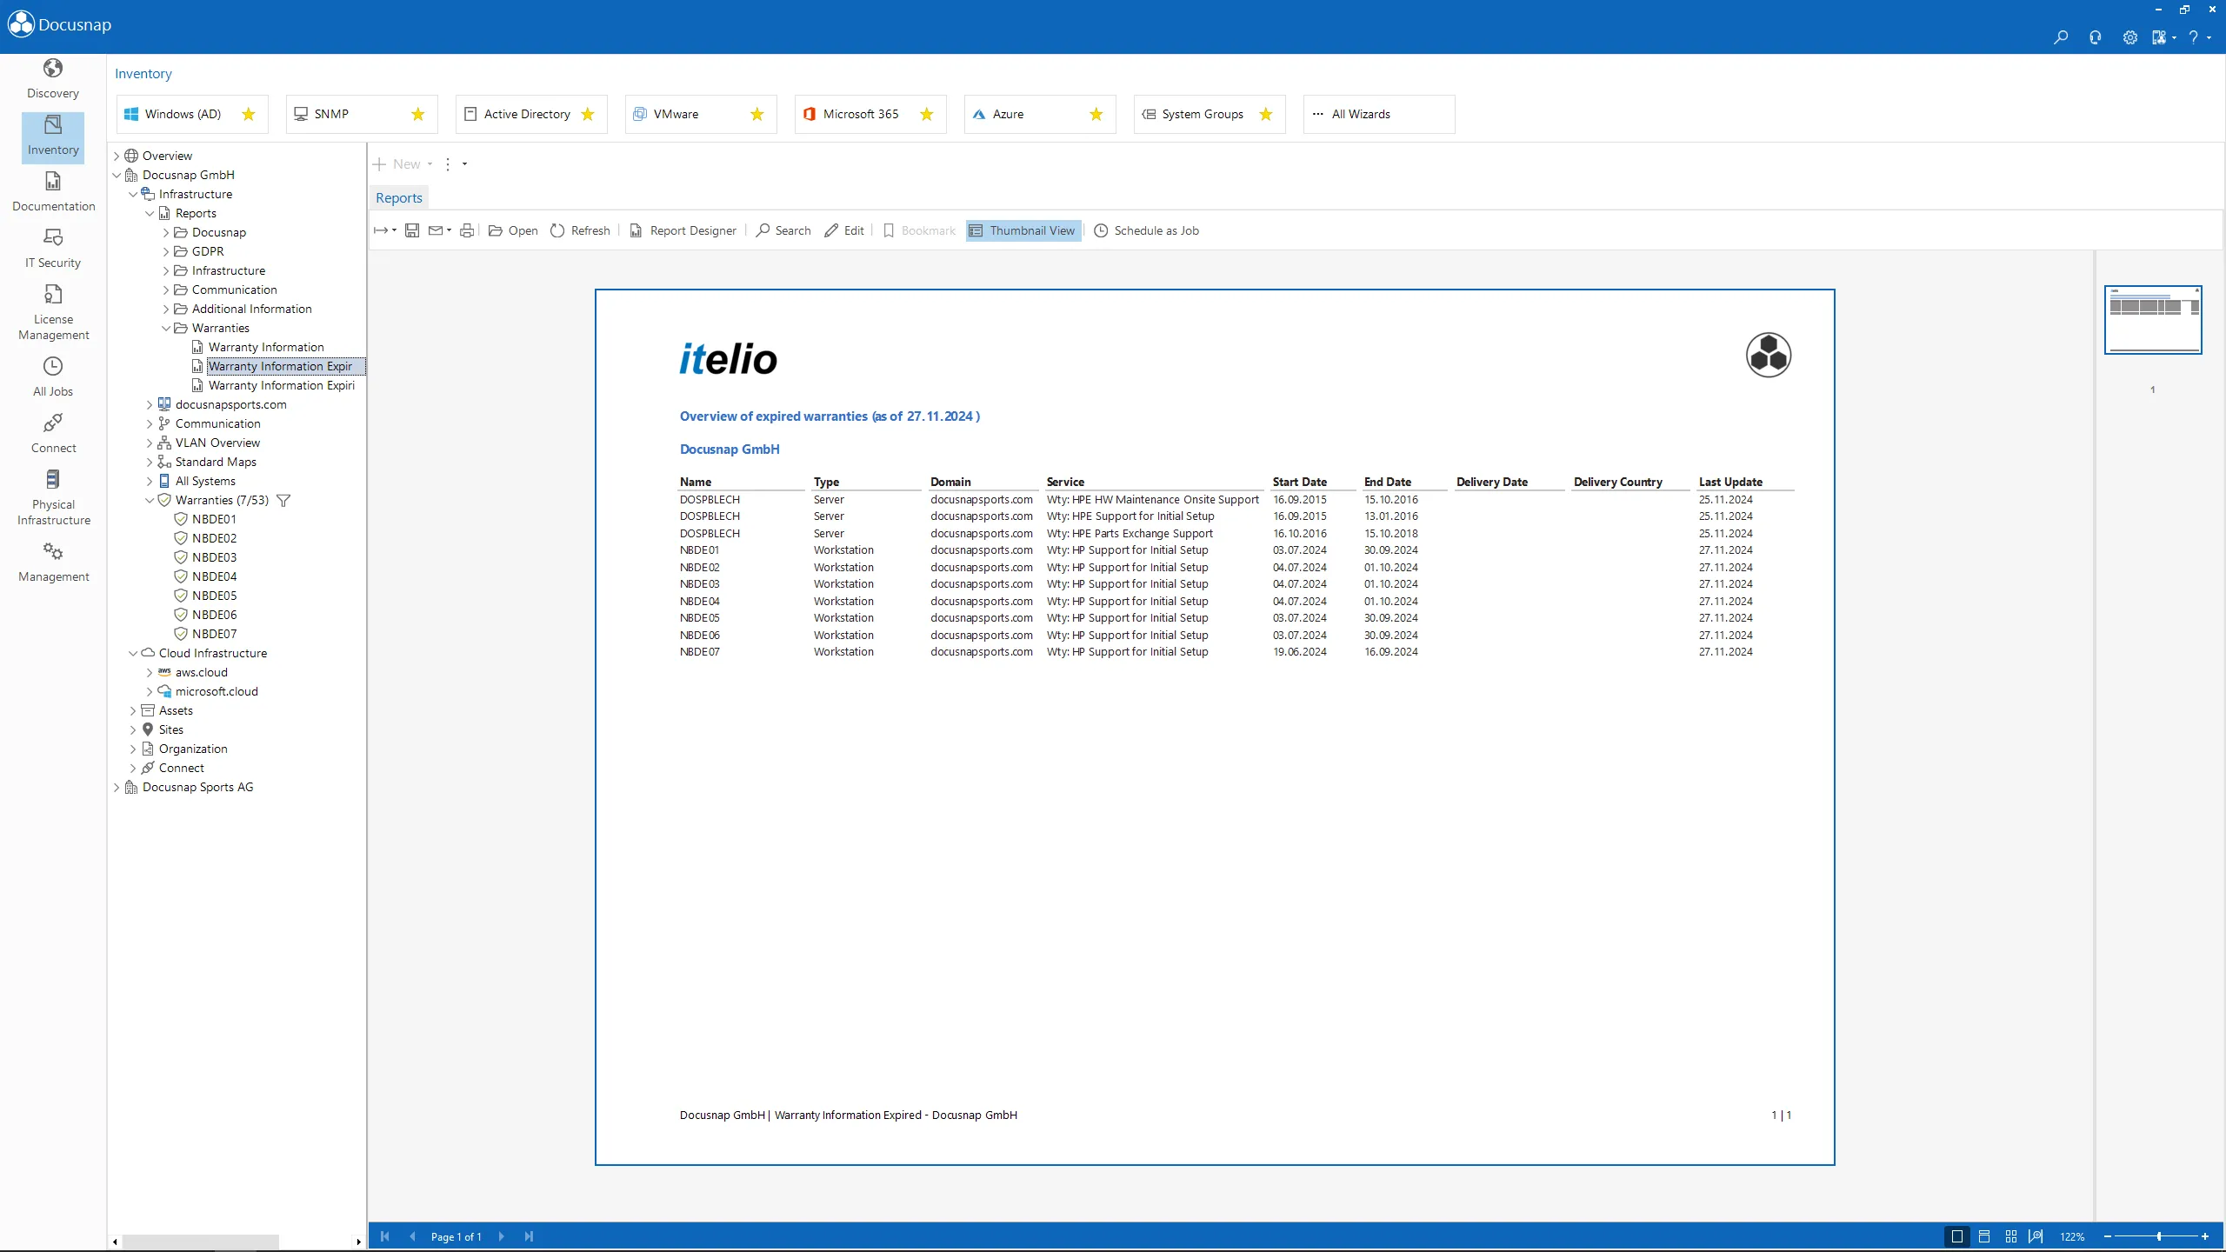Click Refresh in the report toolbar
The height and width of the screenshot is (1252, 2226).
pyautogui.click(x=580, y=230)
